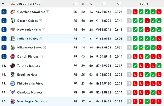Click the New York Knicks logo
This screenshot has height=106, width=164.
click(13, 30)
